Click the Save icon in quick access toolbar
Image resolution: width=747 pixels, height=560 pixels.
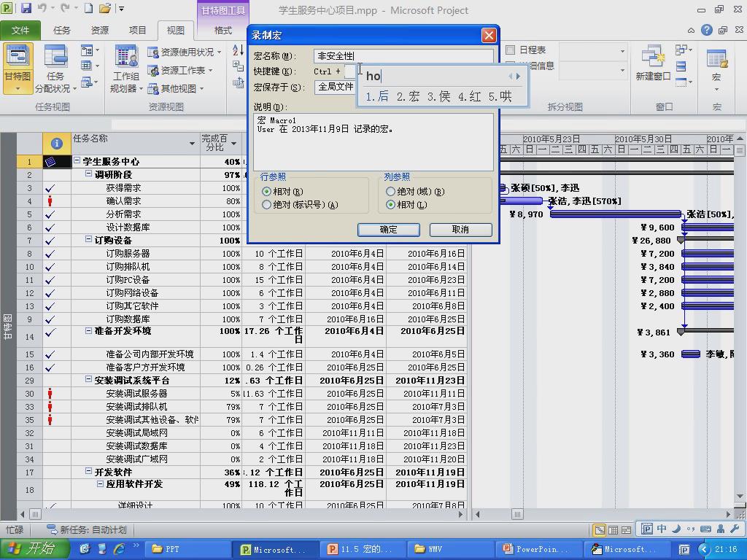(x=26, y=8)
